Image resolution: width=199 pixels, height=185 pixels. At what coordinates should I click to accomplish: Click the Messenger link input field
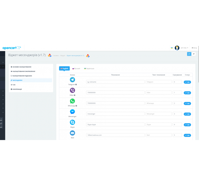click(115, 114)
